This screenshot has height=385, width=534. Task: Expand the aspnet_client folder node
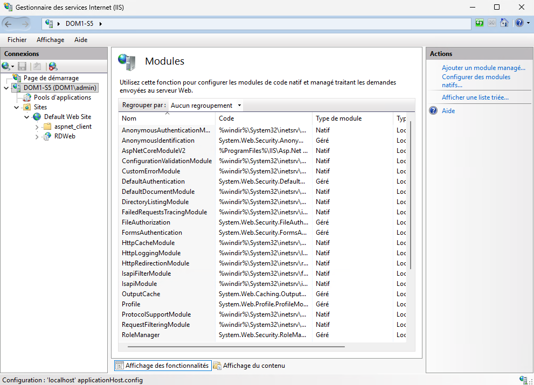[37, 127]
